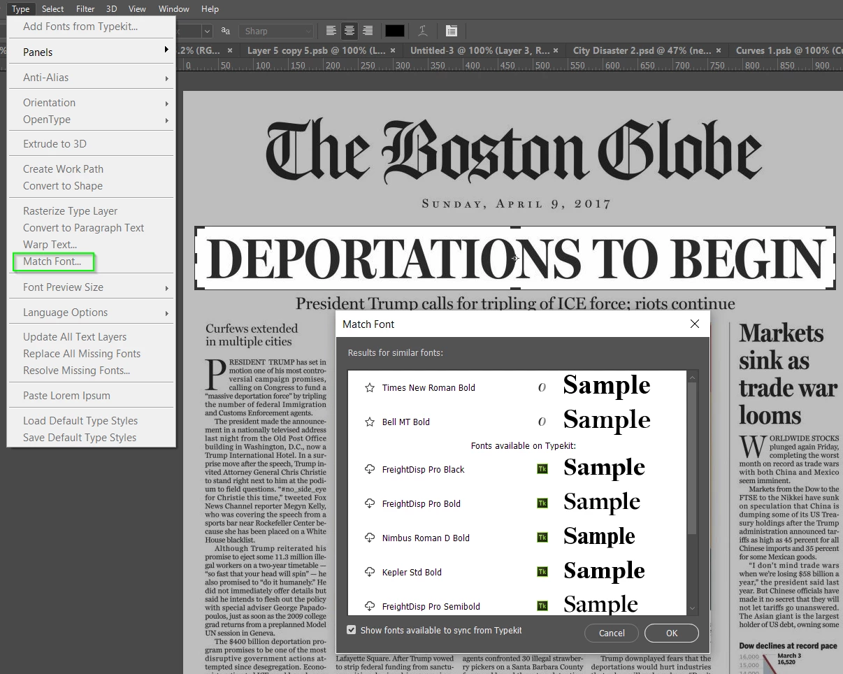The width and height of the screenshot is (843, 674).
Task: Sync FreightDisp Pro Bold cloud icon
Action: 370,503
